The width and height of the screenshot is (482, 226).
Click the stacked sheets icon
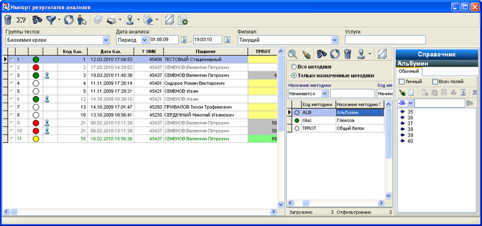point(98,20)
